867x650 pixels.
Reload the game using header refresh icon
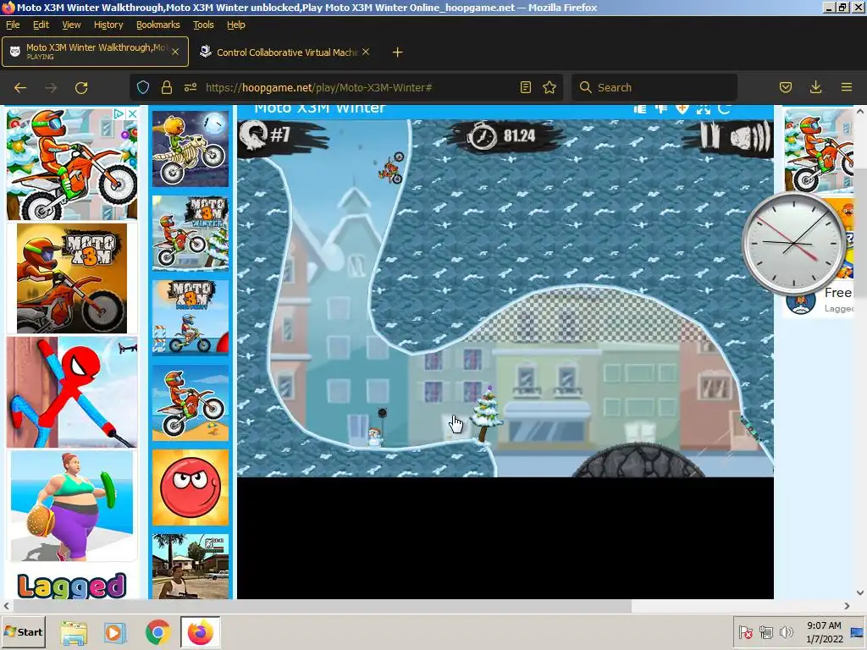pyautogui.click(x=725, y=109)
